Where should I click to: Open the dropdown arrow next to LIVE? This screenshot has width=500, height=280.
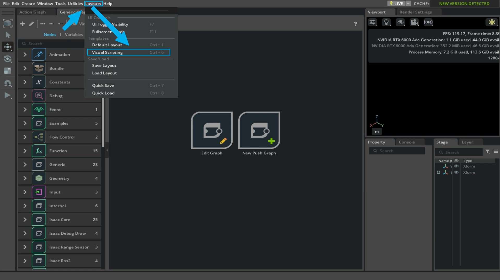pyautogui.click(x=408, y=4)
